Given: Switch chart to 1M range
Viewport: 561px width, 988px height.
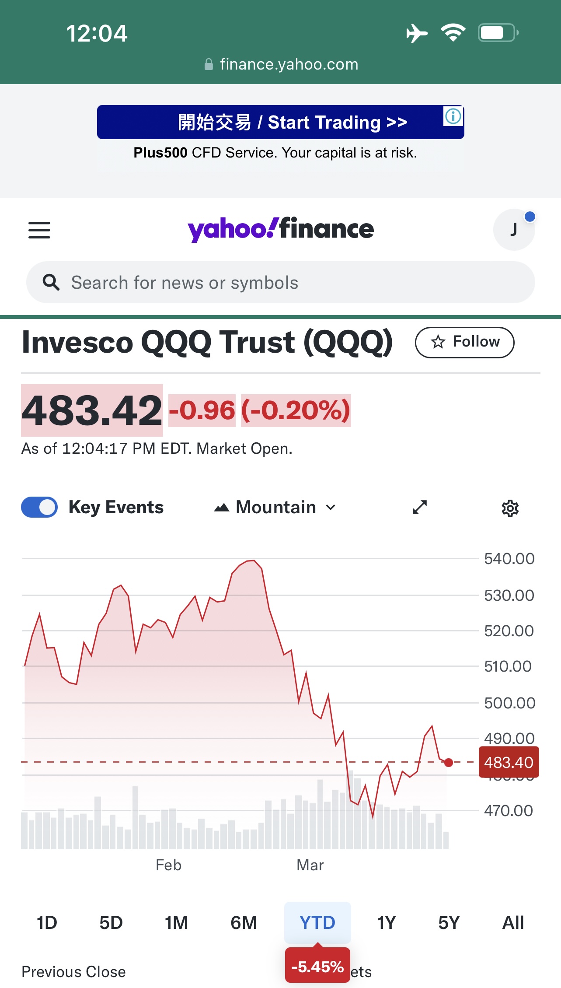Looking at the screenshot, I should point(176,922).
